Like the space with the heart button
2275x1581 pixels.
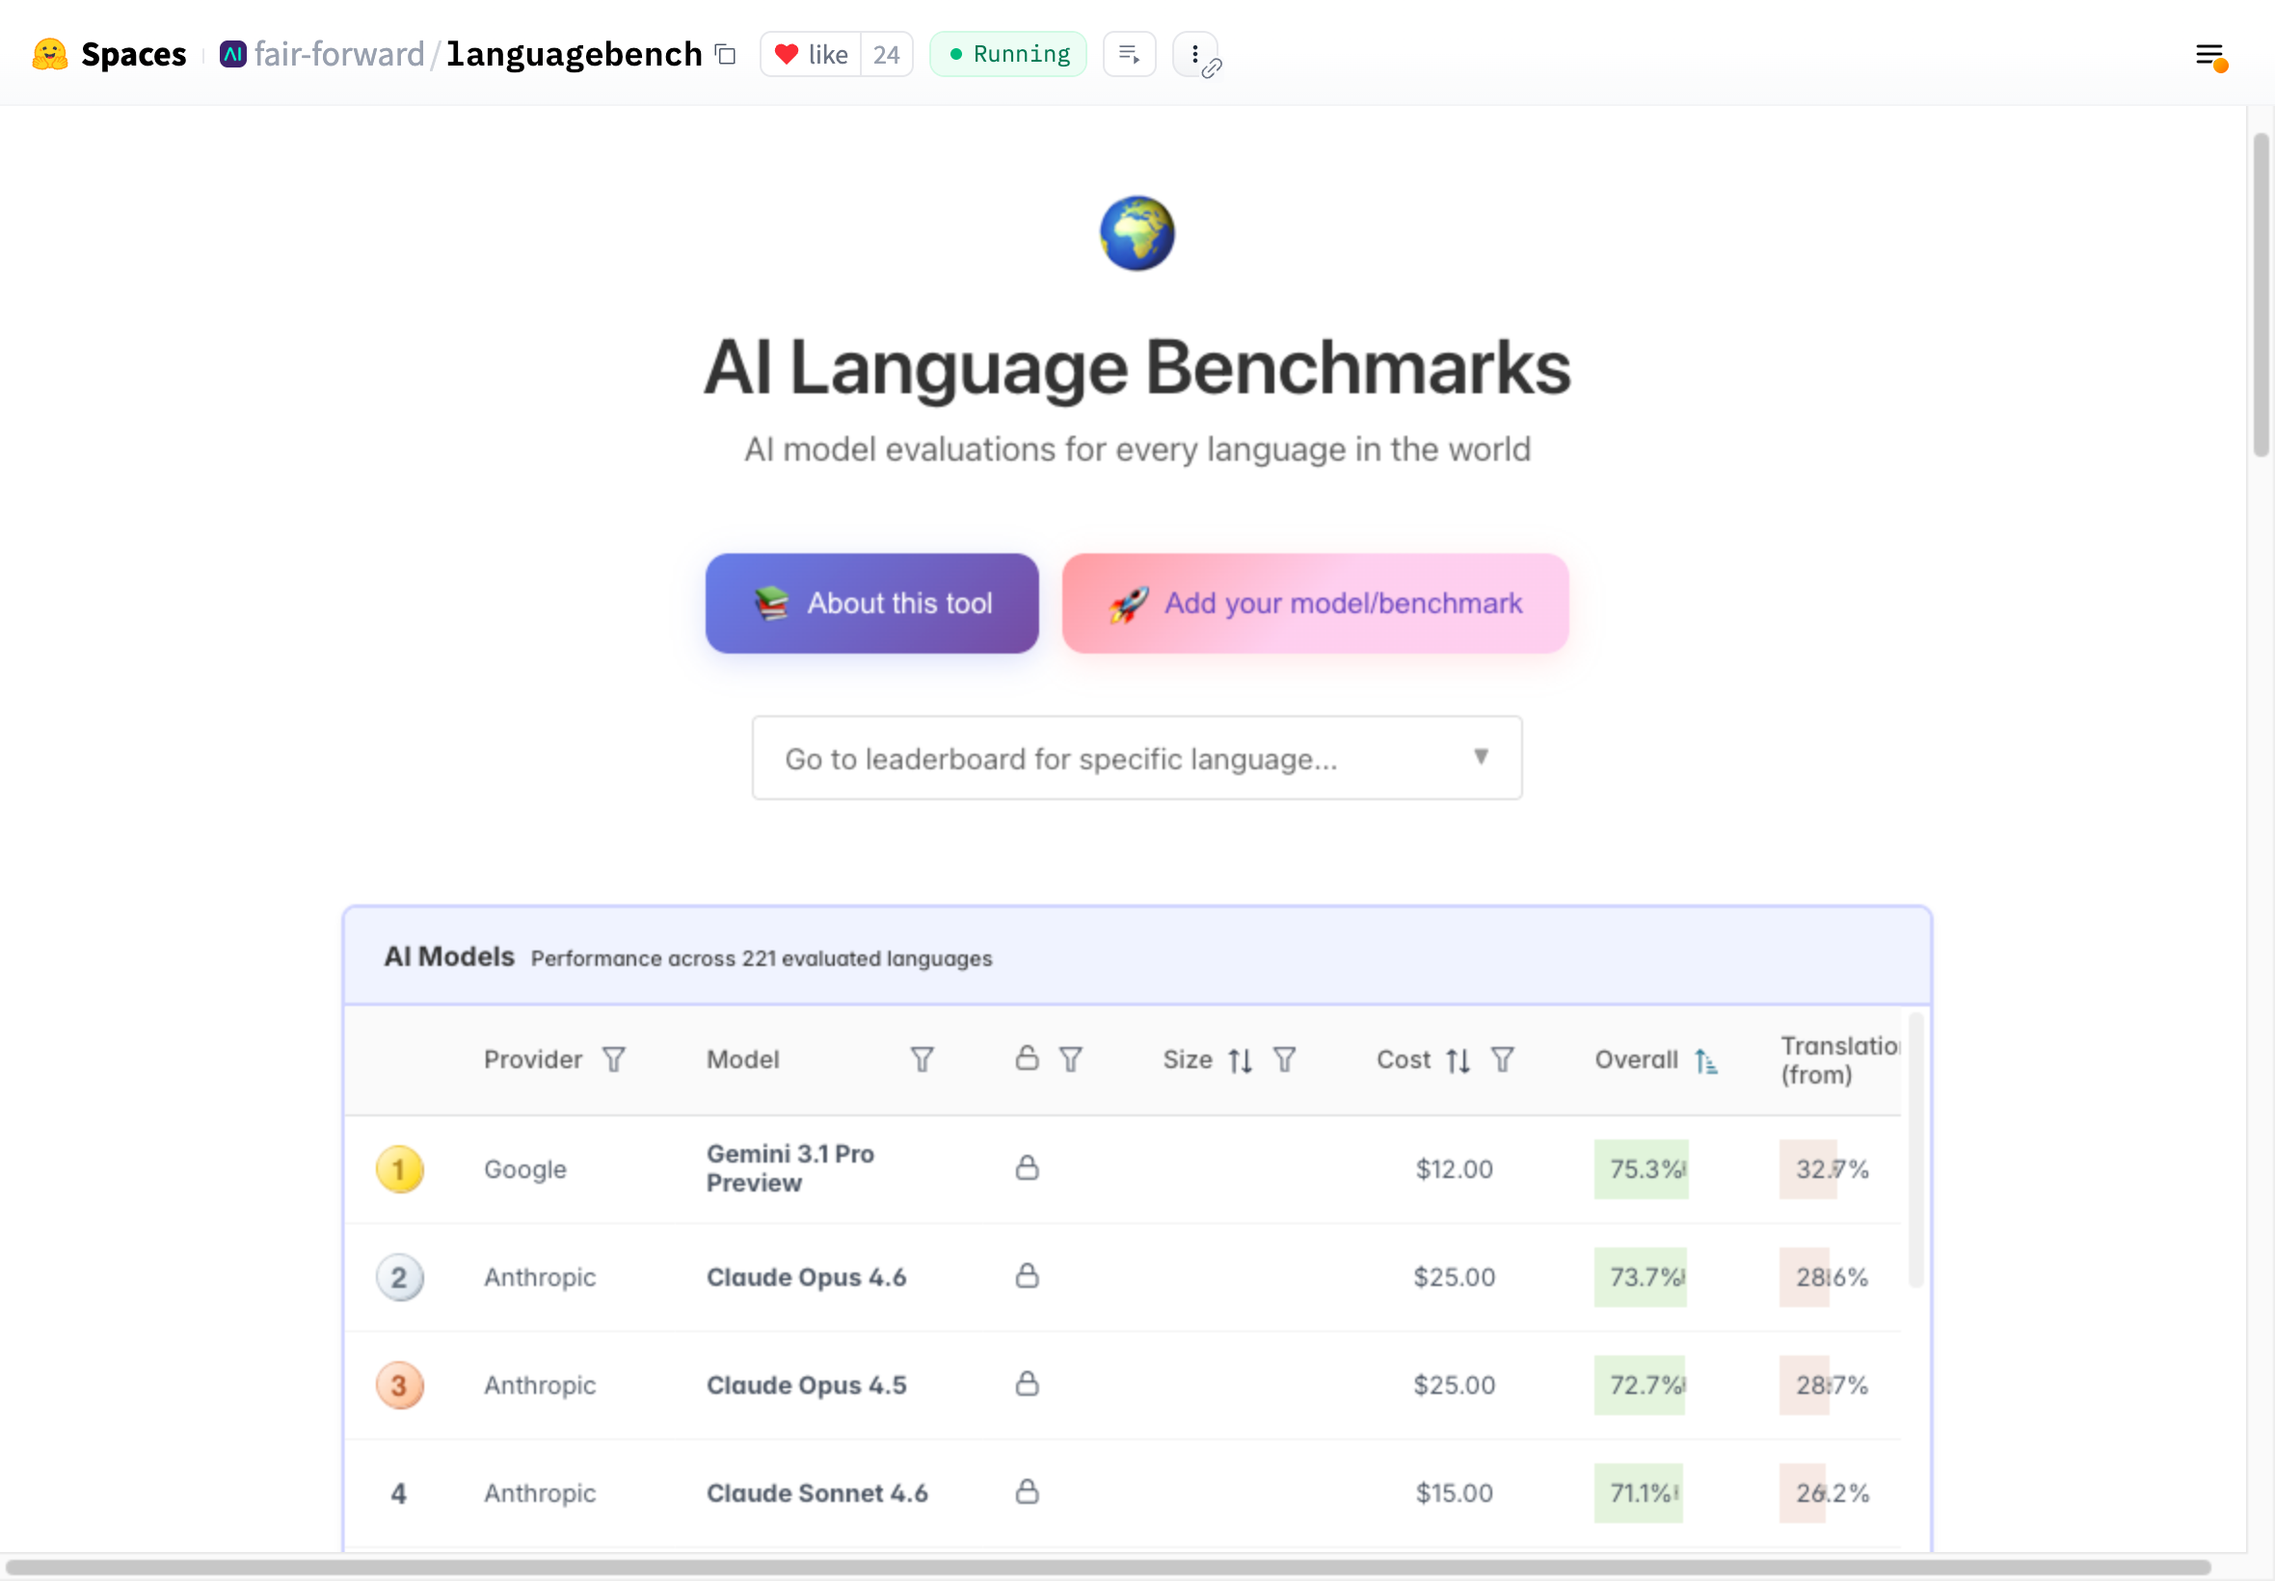[x=810, y=53]
